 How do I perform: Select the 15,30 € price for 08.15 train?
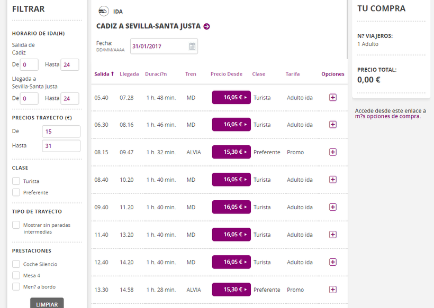(231, 152)
